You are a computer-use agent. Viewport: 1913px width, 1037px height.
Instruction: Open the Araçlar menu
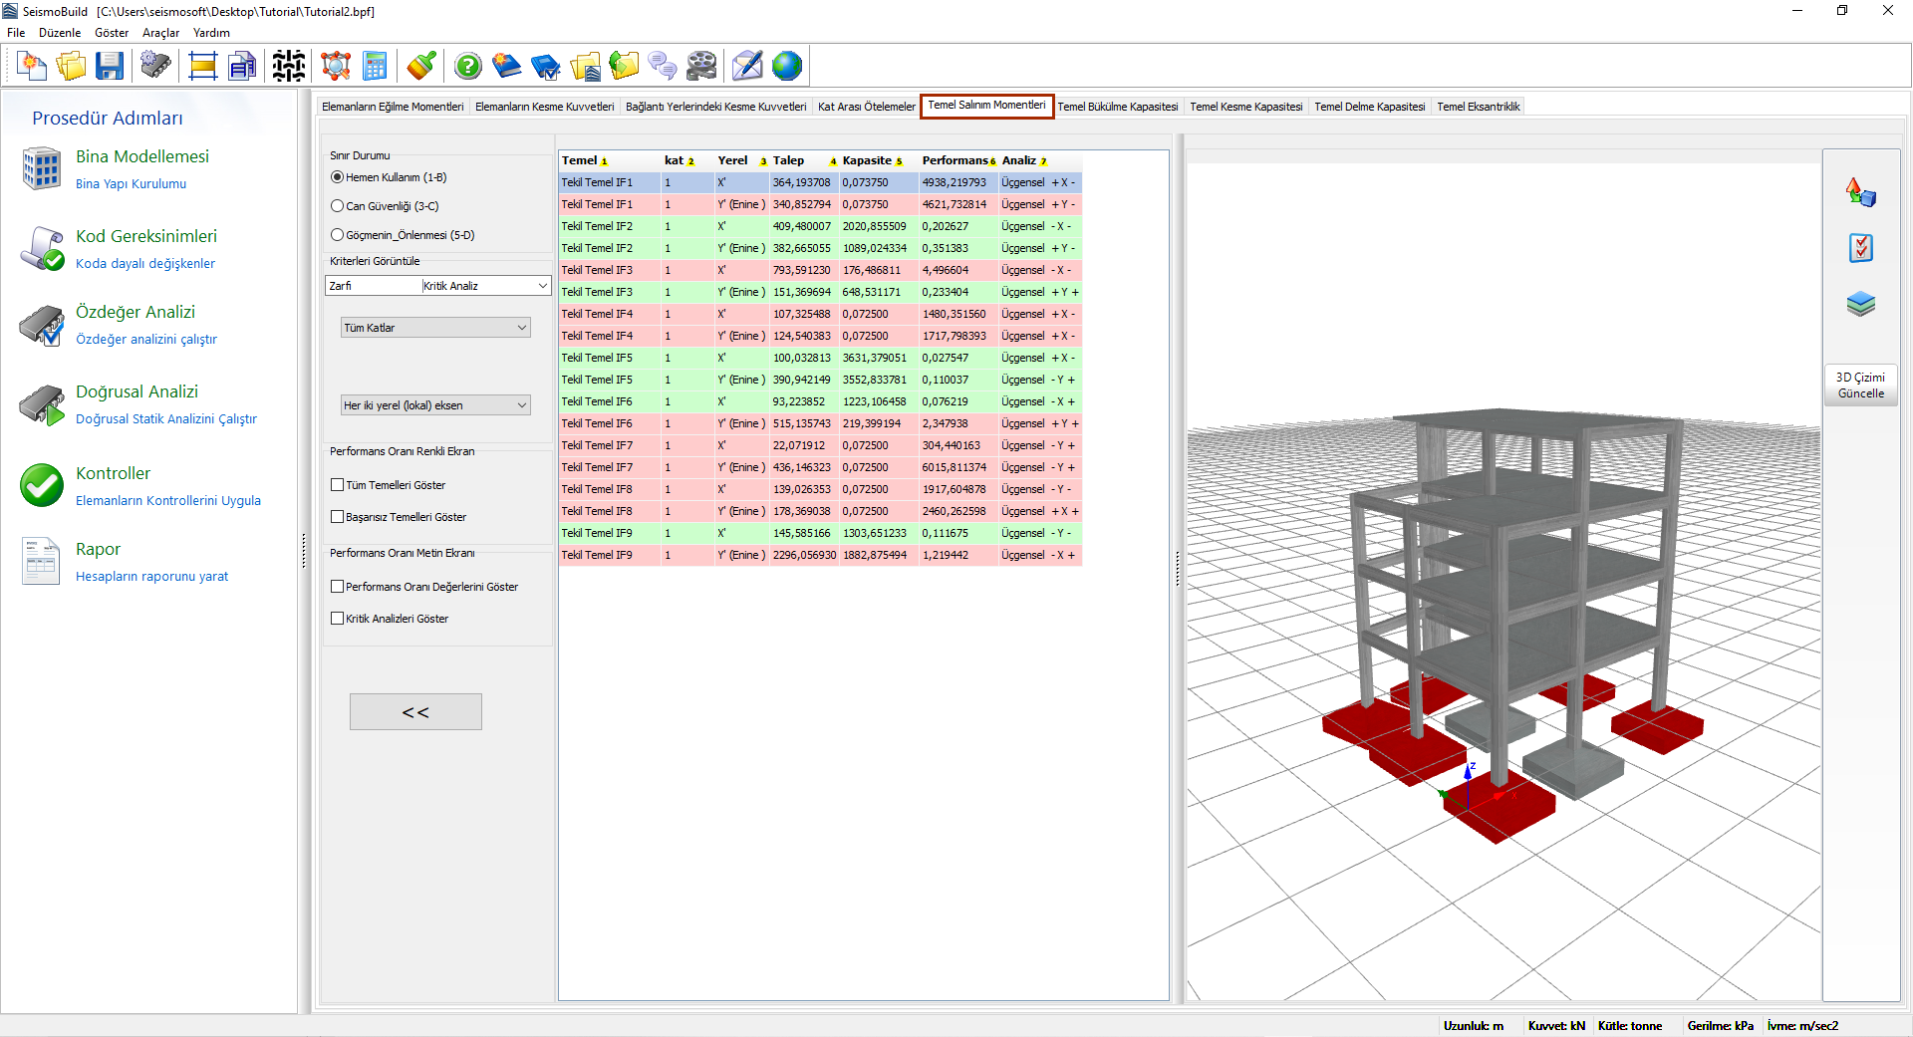pos(160,33)
